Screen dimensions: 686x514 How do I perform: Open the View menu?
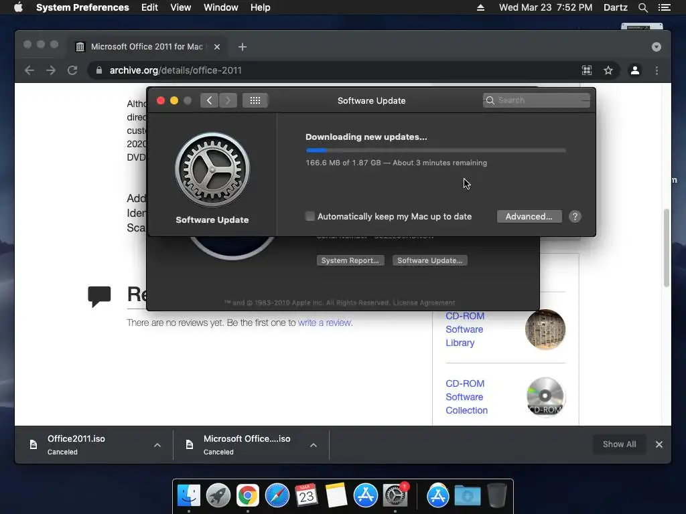click(x=180, y=7)
